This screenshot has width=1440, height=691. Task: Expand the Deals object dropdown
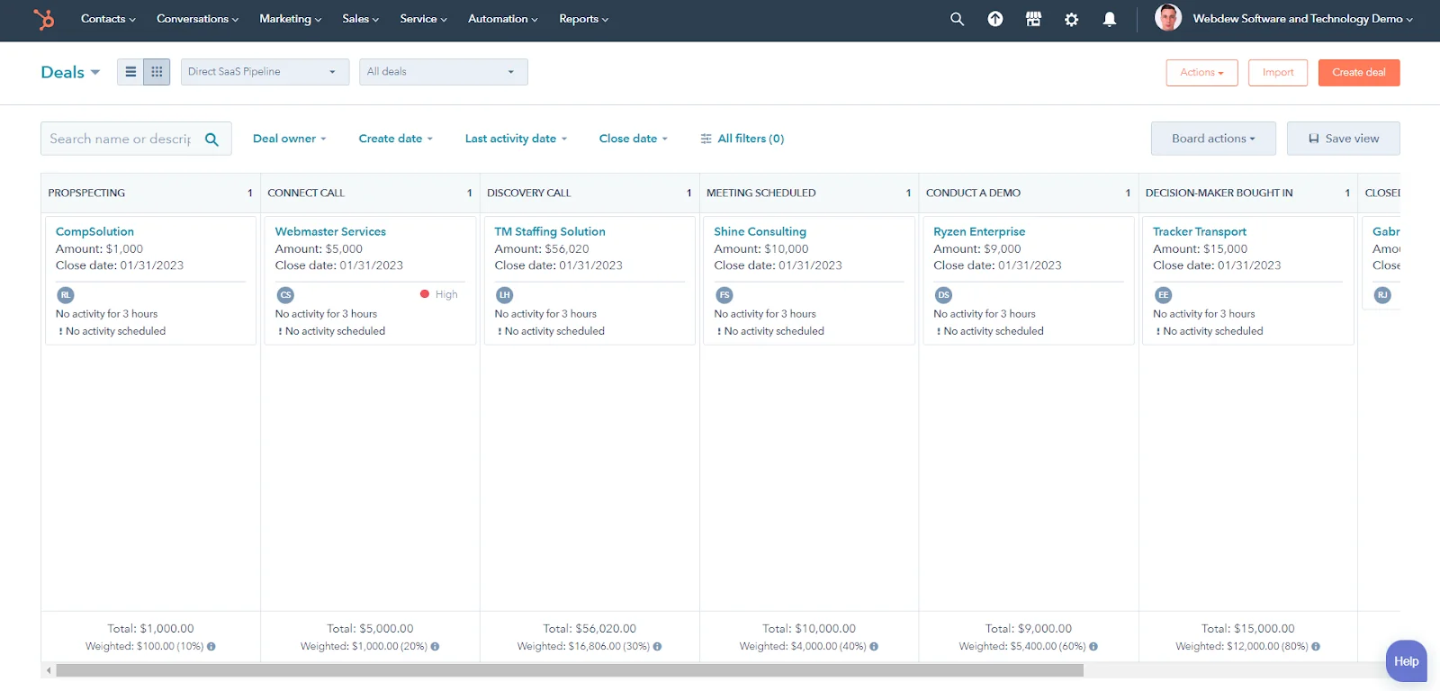70,72
